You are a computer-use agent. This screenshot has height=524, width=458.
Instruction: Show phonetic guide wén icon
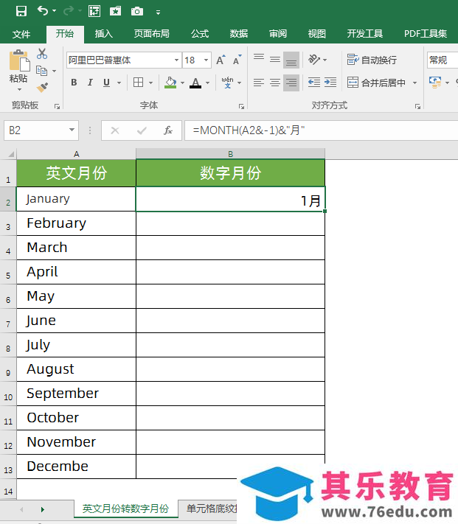click(x=227, y=83)
